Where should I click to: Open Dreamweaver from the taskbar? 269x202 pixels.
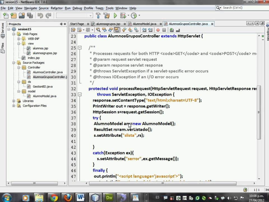(109, 198)
